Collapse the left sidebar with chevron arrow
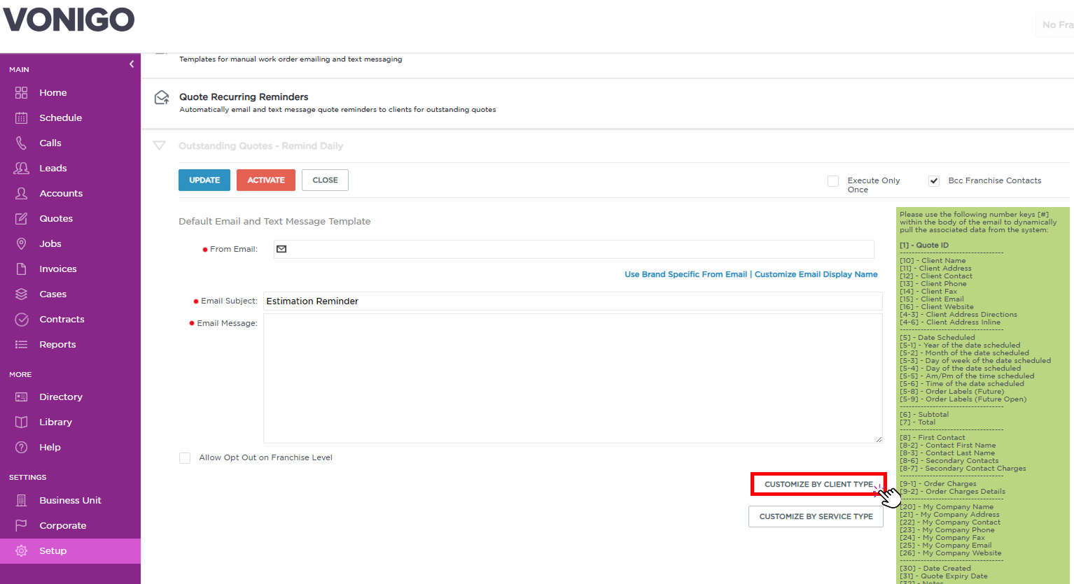This screenshot has height=584, width=1074. [x=132, y=64]
